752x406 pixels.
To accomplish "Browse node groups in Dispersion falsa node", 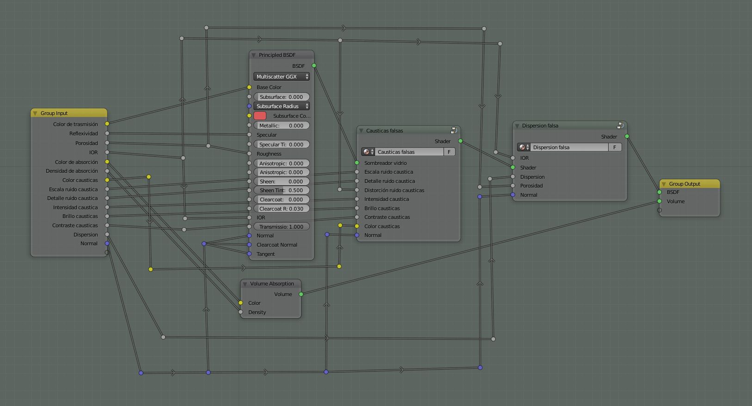I will (524, 147).
